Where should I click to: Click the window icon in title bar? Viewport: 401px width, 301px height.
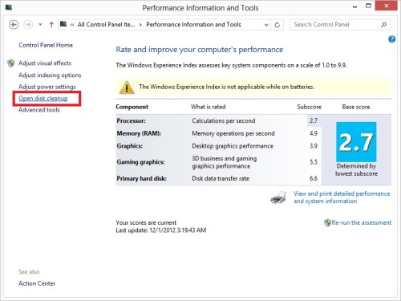click(9, 7)
